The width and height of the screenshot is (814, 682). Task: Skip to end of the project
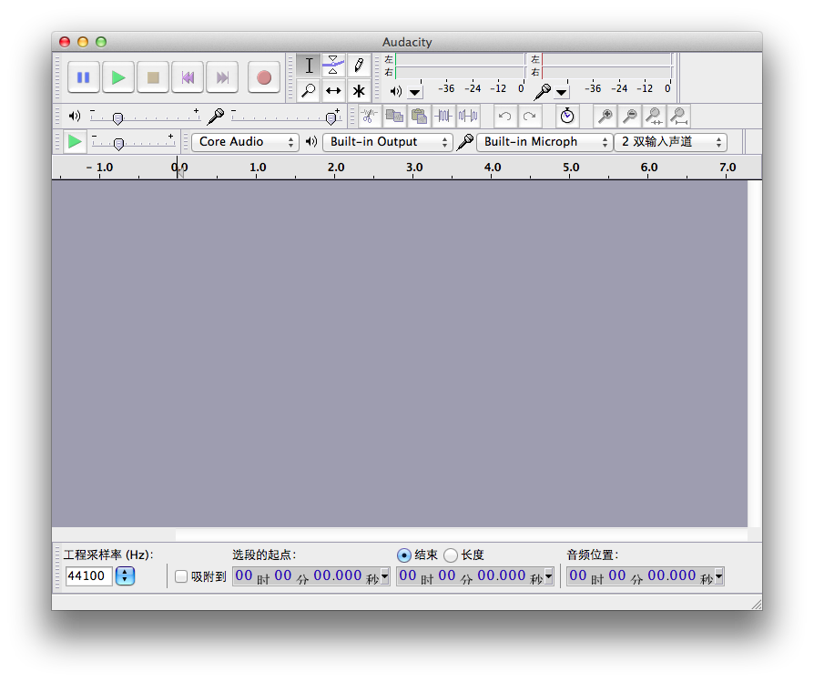[222, 78]
